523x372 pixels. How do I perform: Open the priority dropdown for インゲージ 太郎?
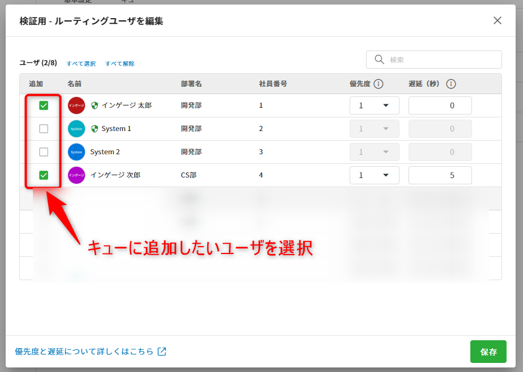pyautogui.click(x=375, y=105)
